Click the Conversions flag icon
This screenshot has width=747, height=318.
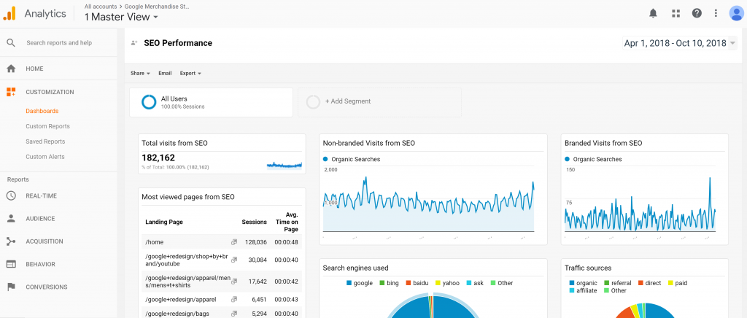[11, 287]
